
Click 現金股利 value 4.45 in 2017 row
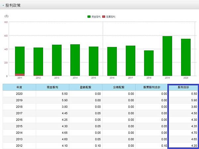pyautogui.click(x=65, y=113)
